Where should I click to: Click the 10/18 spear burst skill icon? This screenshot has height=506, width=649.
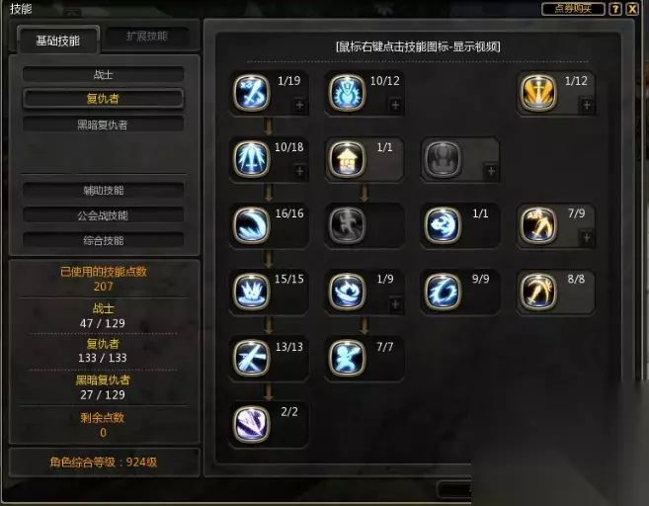[x=252, y=159]
